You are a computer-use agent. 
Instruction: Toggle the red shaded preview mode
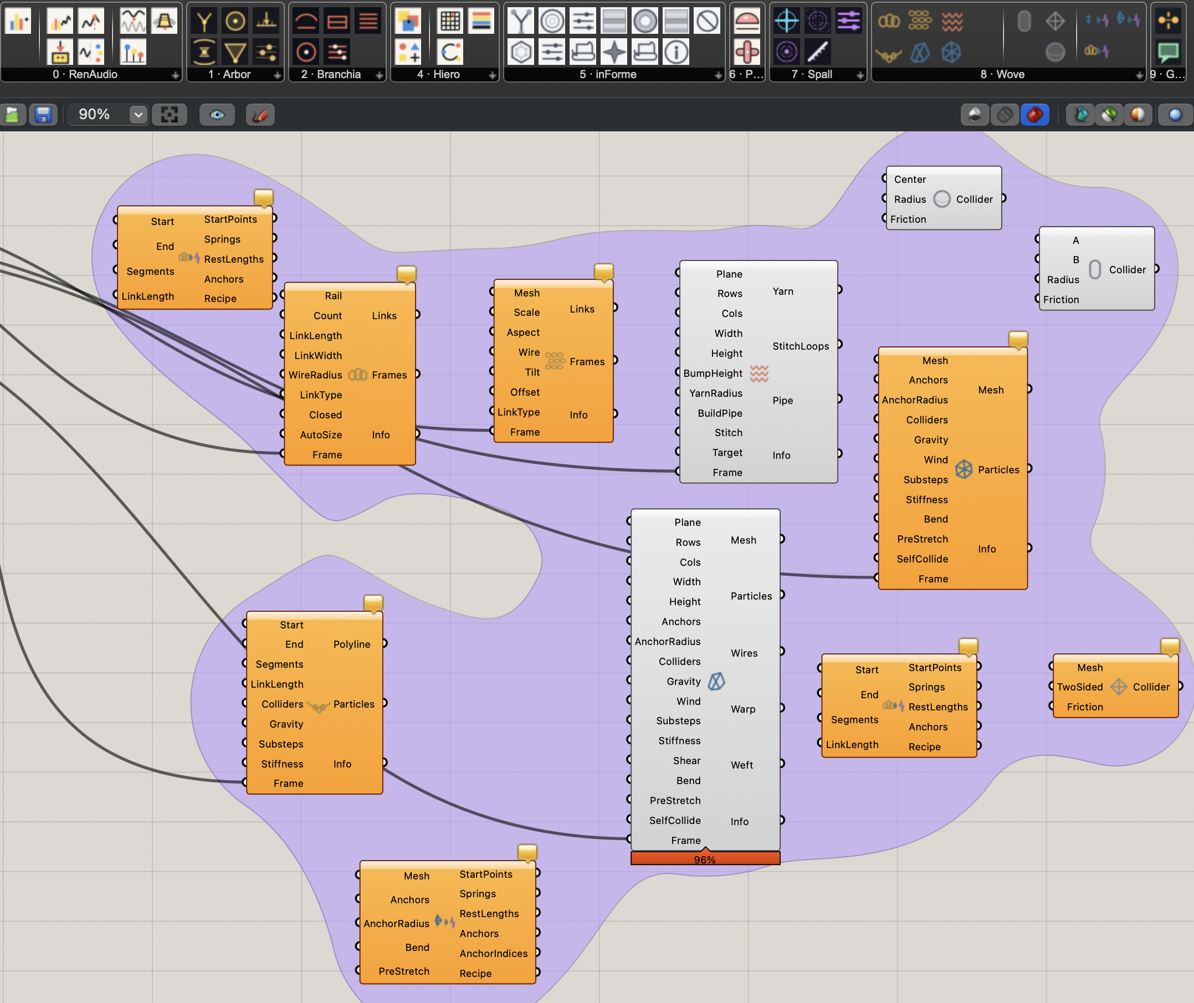(x=1035, y=114)
